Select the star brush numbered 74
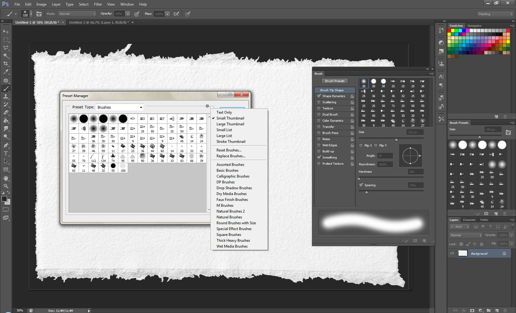Image resolution: width=516 pixels, height=313 pixels. pos(113,158)
